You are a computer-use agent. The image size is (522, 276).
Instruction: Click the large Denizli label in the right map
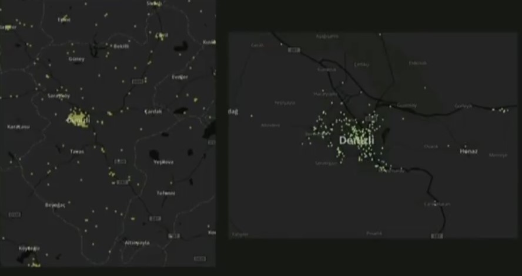click(356, 141)
